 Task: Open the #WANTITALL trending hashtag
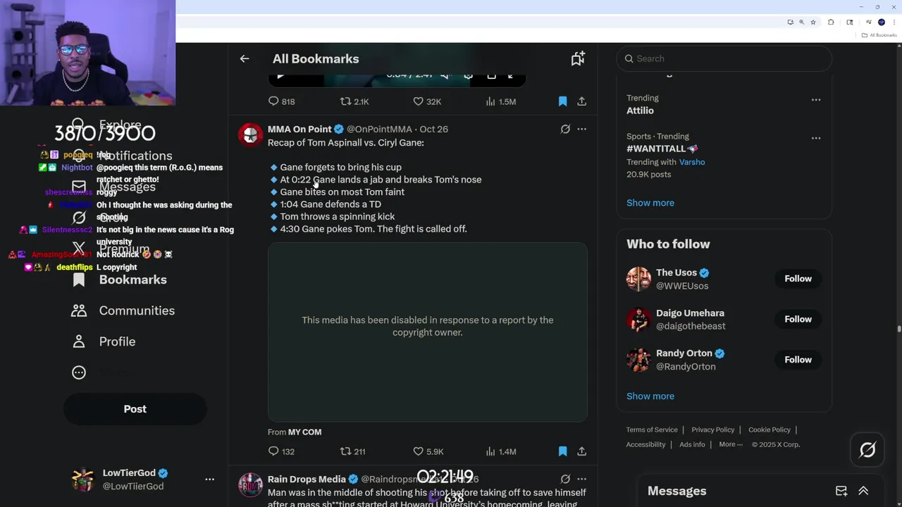pos(662,149)
